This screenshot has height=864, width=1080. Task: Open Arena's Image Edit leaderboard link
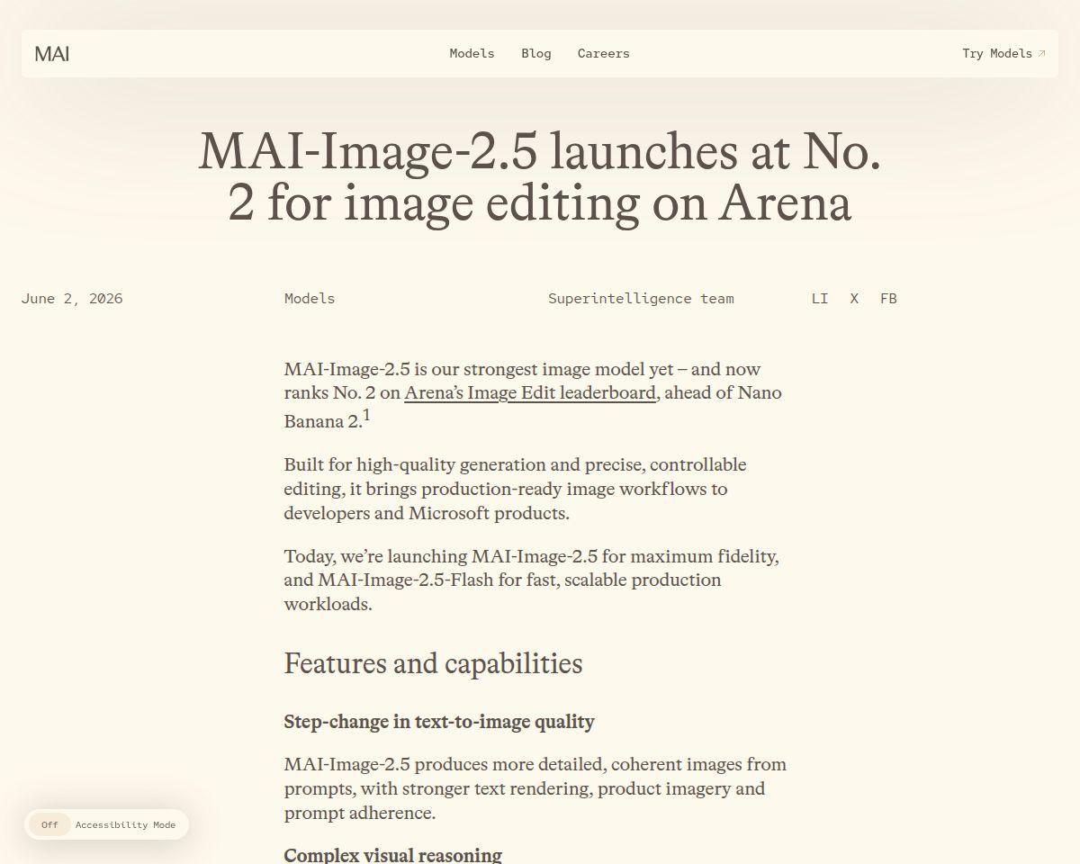pos(530,392)
